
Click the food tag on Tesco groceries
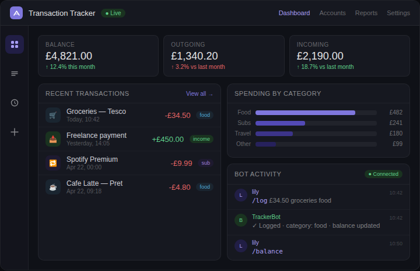205,115
